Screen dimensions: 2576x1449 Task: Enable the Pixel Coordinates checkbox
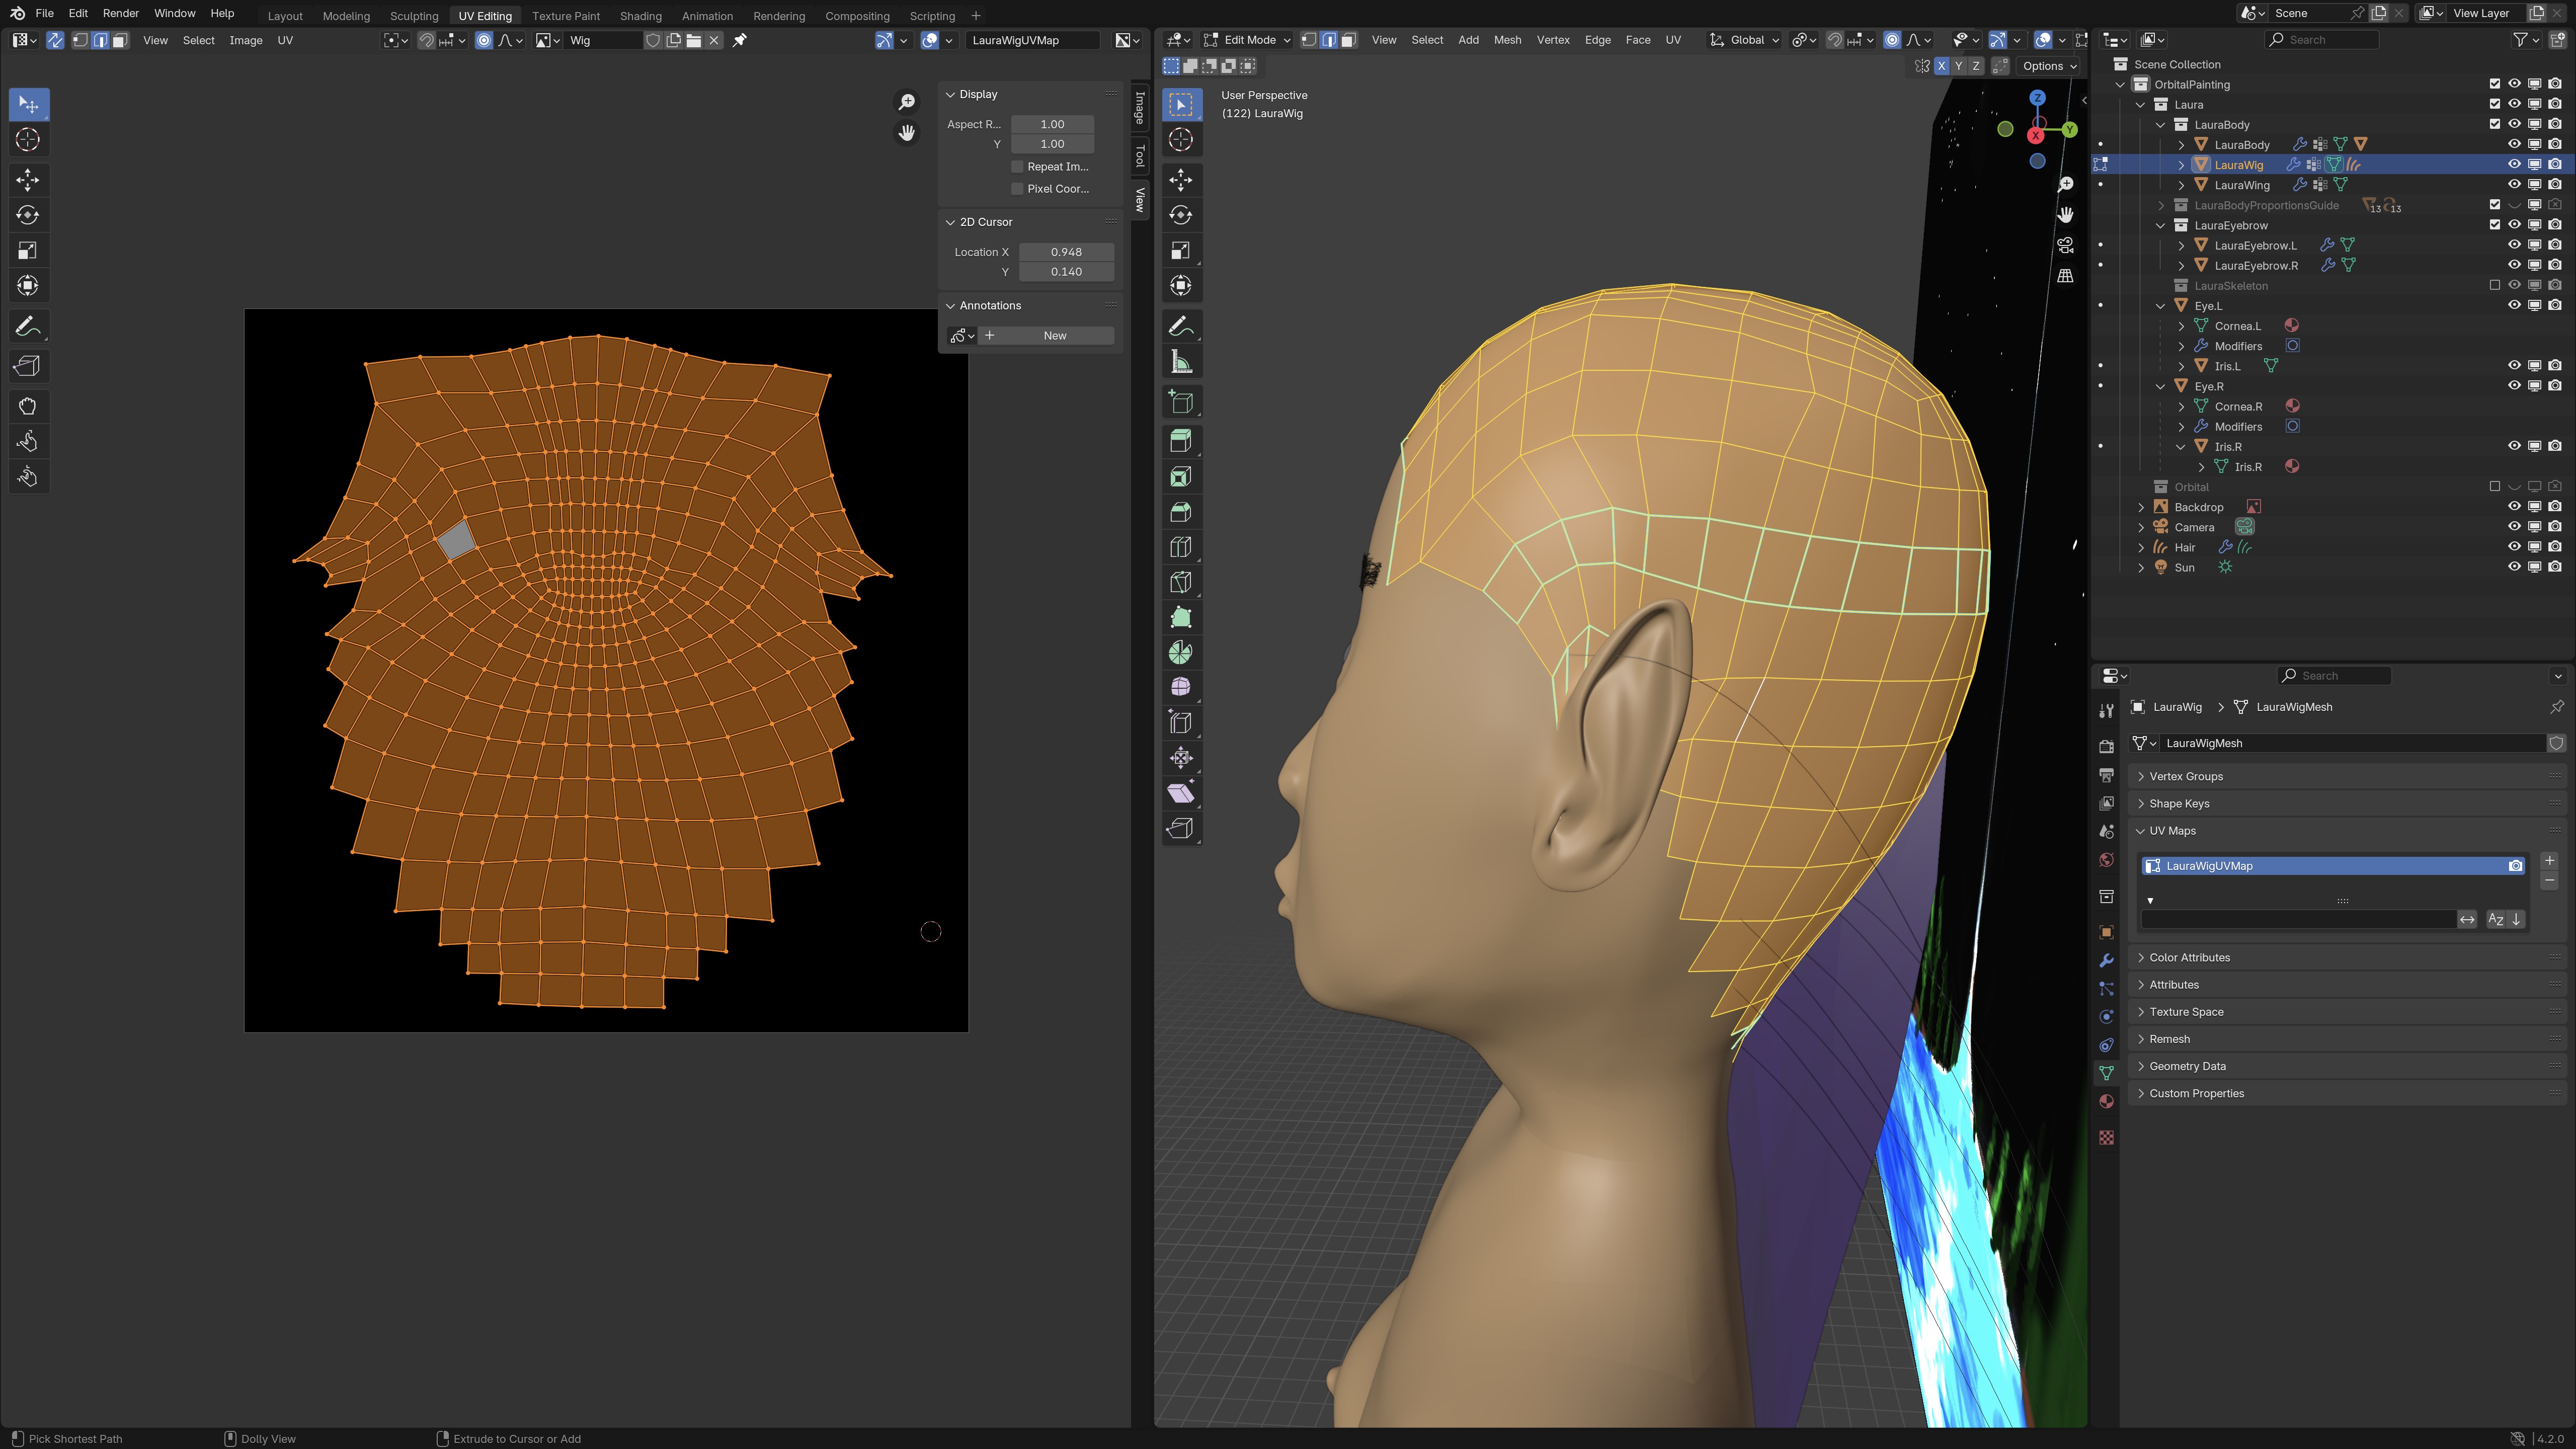click(1017, 189)
